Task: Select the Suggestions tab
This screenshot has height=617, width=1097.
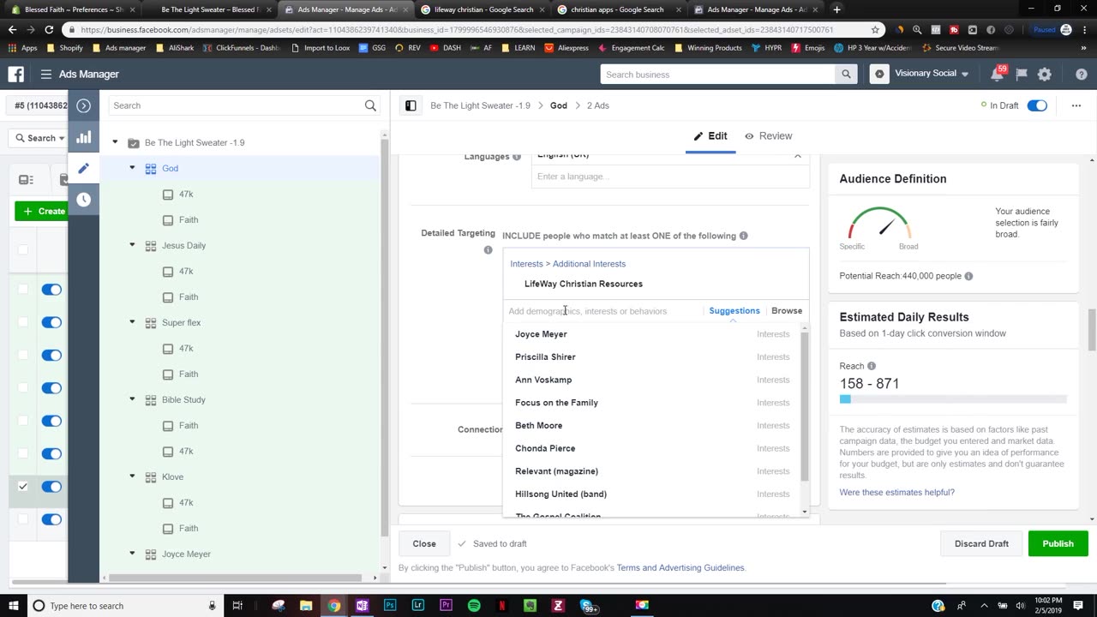Action: [734, 310]
